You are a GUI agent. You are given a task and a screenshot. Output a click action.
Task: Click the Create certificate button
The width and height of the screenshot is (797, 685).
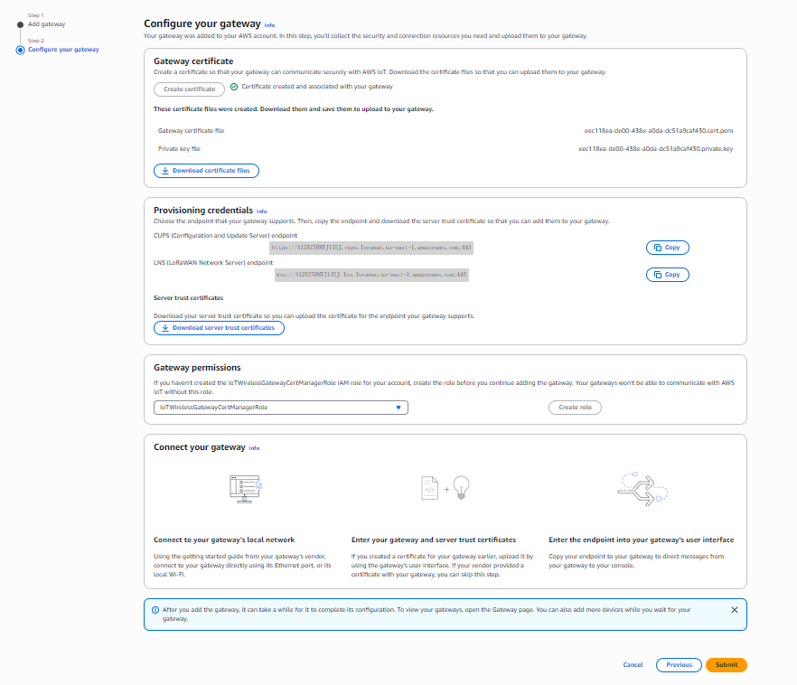tap(189, 89)
